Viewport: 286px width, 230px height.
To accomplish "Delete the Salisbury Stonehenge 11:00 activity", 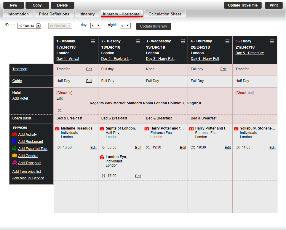I will click(238, 148).
